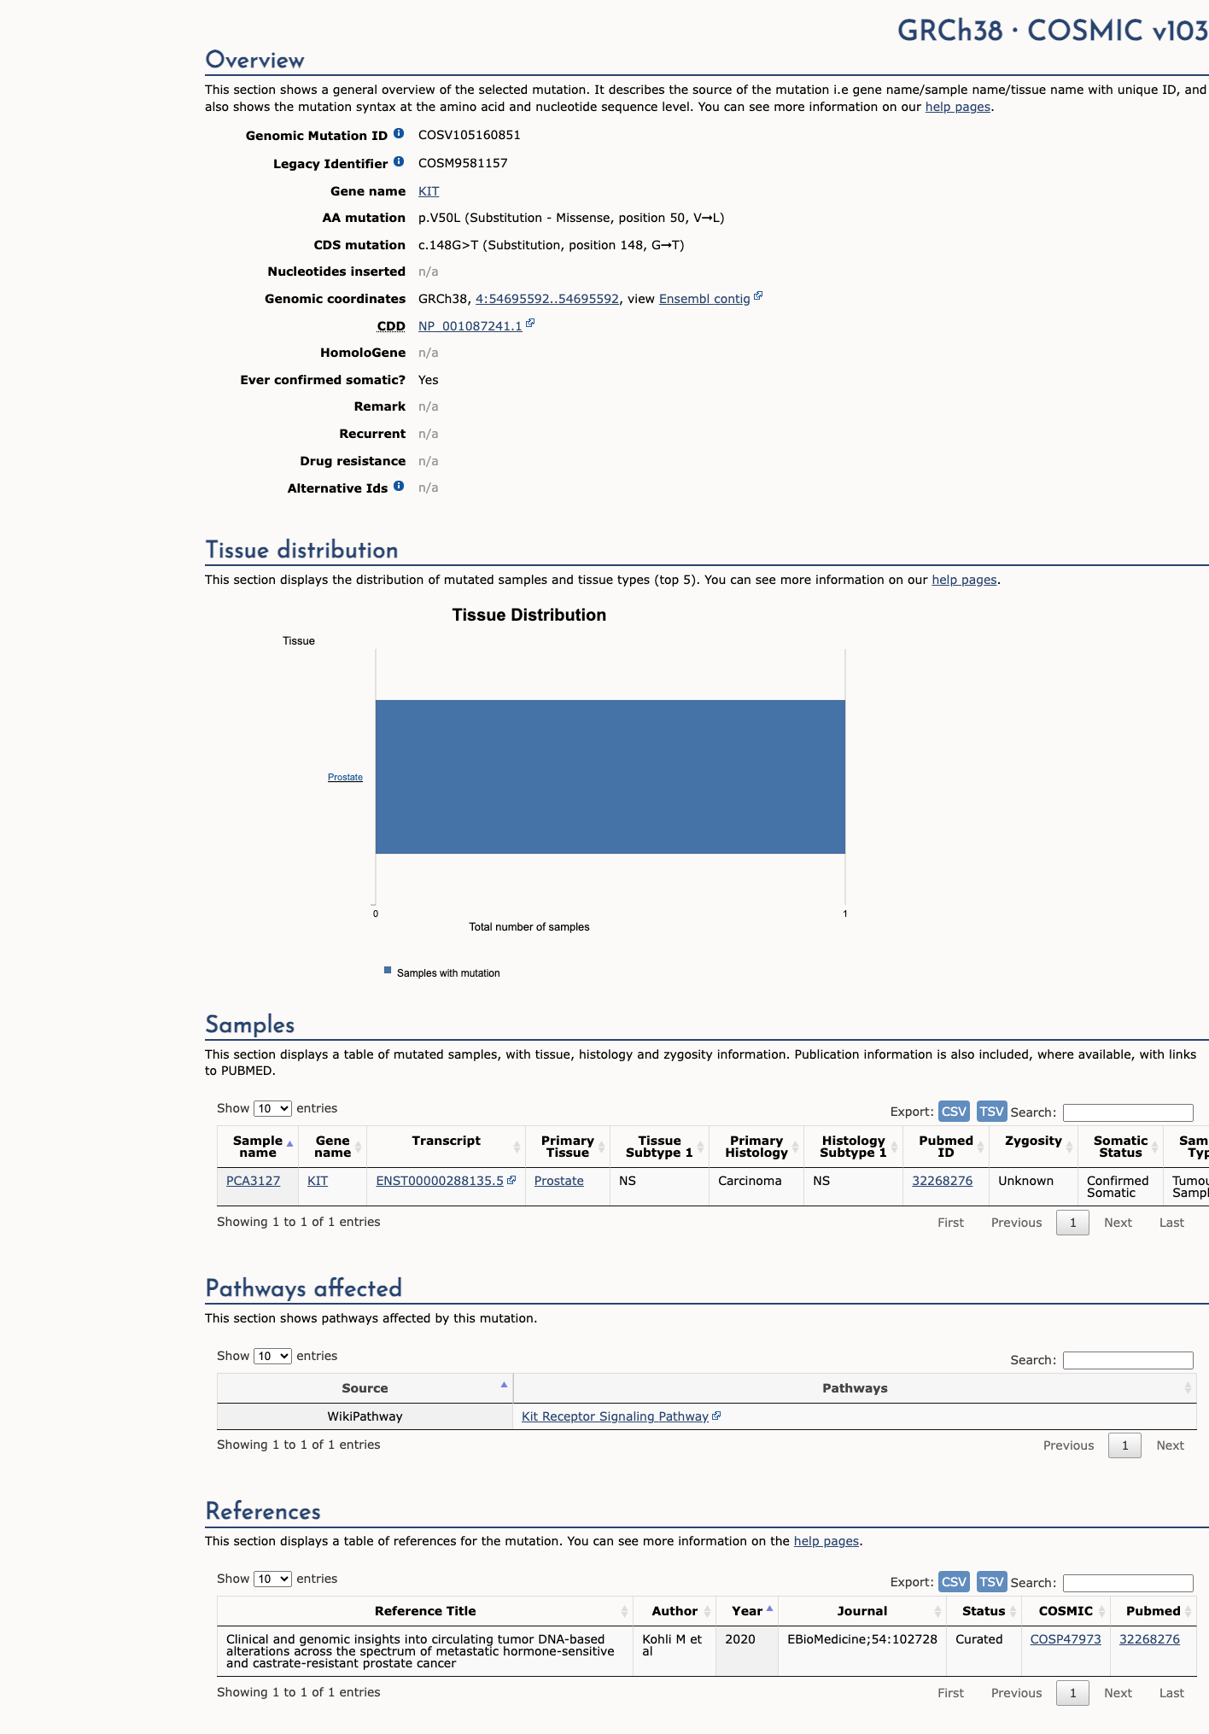Open the NP_001087241.1 CDD link
Viewport: 1209px width, 1734px height.
470,326
